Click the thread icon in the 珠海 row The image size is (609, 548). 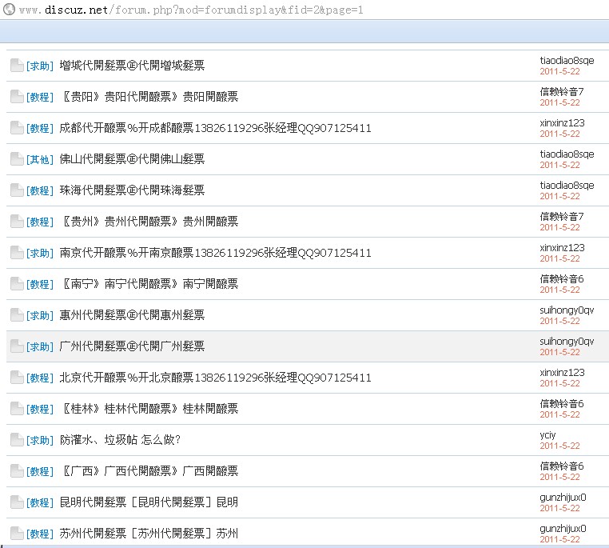pos(17,190)
